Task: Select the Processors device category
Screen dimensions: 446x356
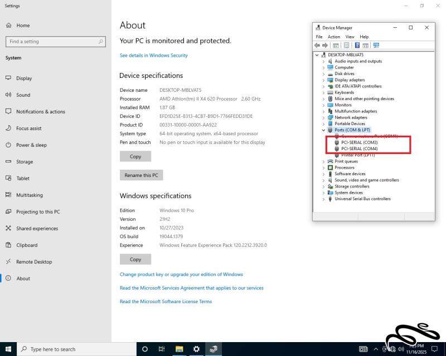Action: pyautogui.click(x=344, y=167)
